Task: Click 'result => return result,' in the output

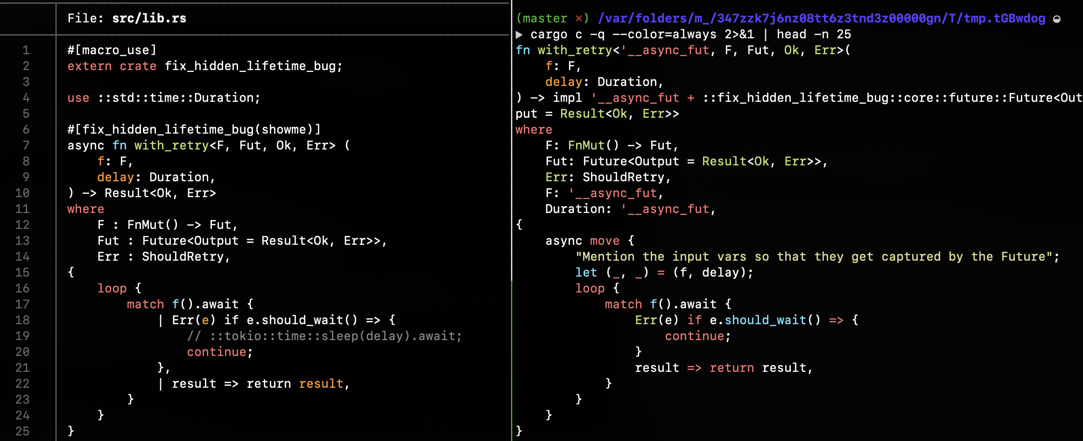Action: pyautogui.click(x=724, y=368)
